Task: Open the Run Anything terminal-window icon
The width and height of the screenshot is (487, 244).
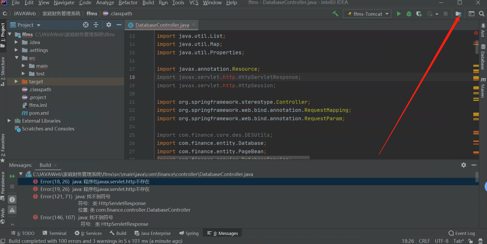Action: pyautogui.click(x=471, y=14)
